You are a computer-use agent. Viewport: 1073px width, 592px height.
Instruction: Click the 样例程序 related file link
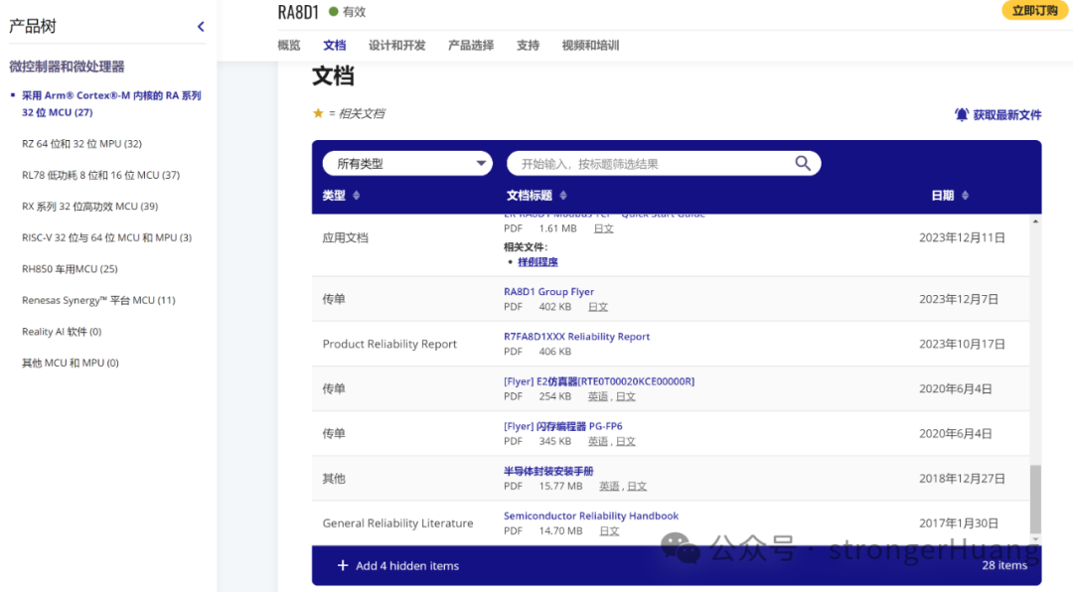537,262
